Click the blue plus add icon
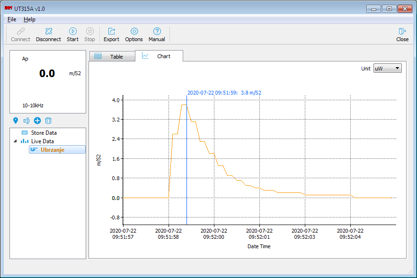 point(37,121)
